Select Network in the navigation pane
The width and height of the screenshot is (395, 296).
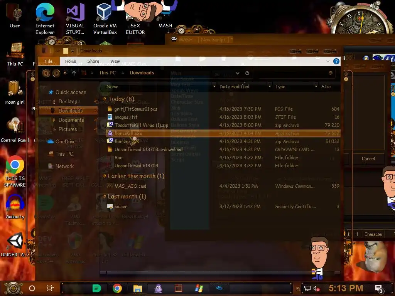(61, 166)
